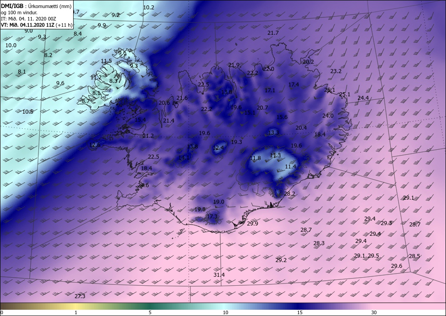Click the value 29.9 on south coast
This screenshot has width=446, height=316.
[x=252, y=223]
